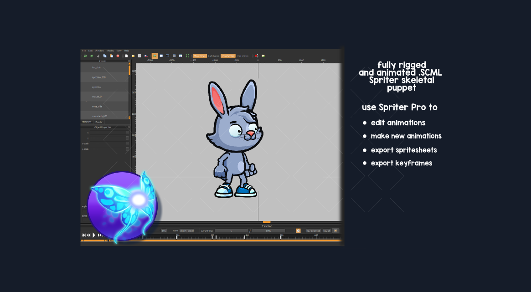Click the green Redo arrow icon
Viewport: 531px width, 292px height.
pos(92,56)
